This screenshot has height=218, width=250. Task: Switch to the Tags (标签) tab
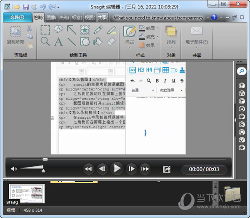click(77, 18)
